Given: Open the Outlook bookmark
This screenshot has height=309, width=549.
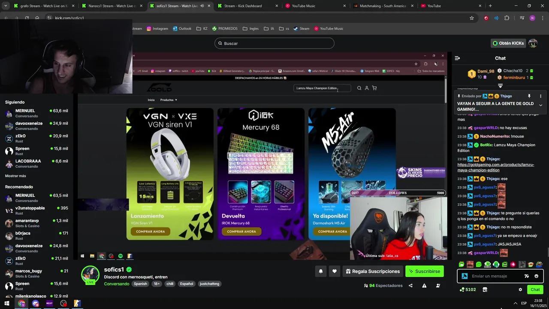Looking at the screenshot, I should click(182, 29).
